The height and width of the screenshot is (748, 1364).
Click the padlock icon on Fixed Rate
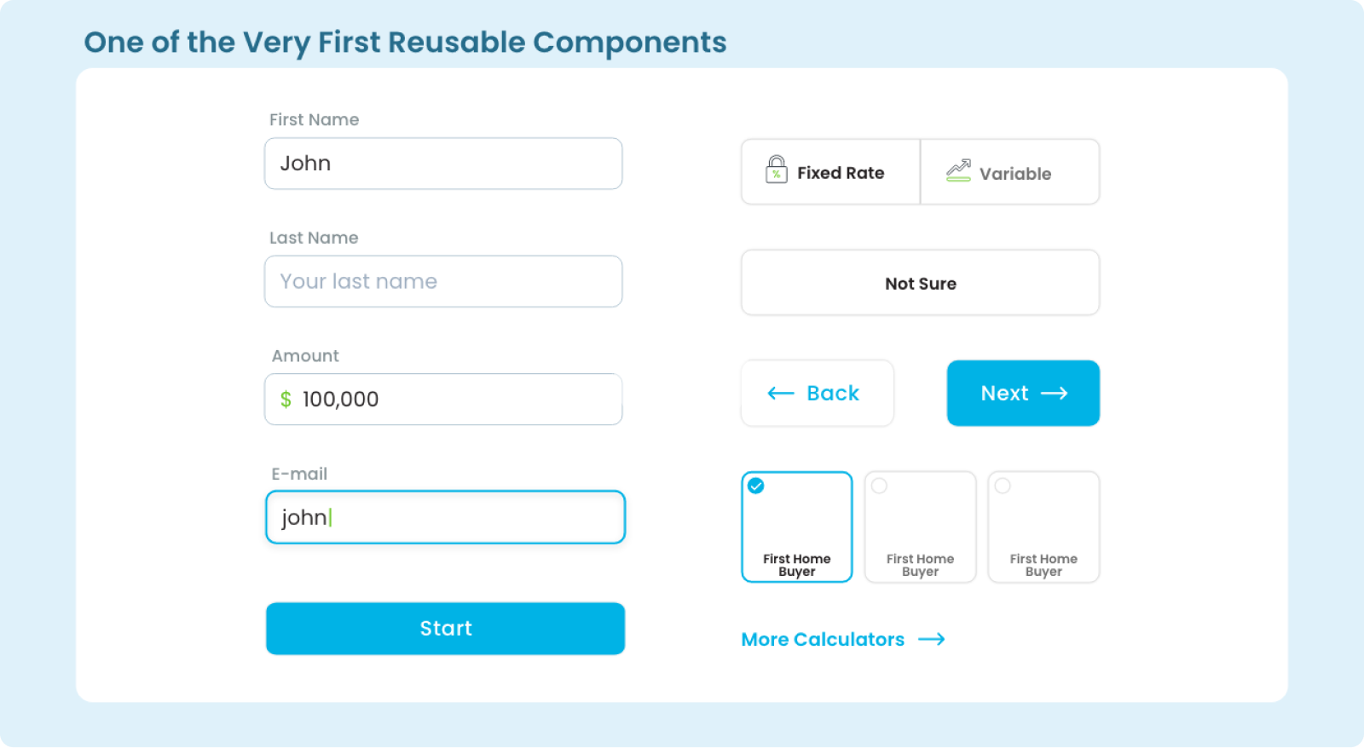coord(776,170)
